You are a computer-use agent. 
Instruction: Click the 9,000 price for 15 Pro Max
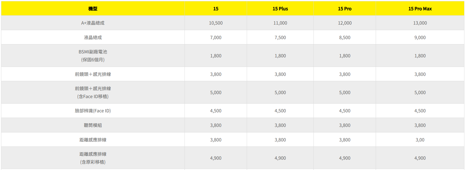420,38
